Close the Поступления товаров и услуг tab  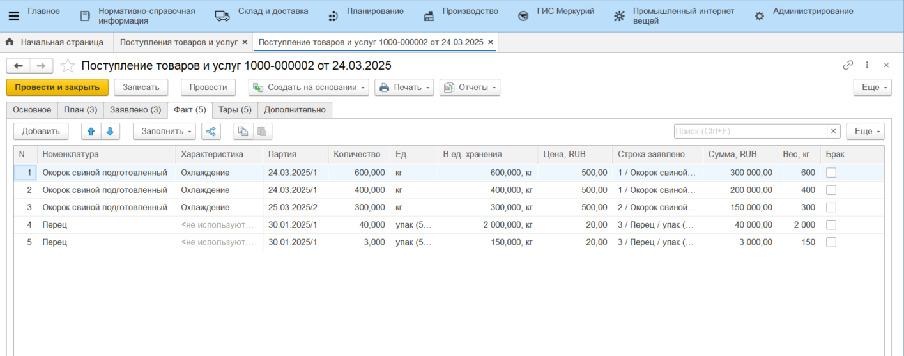point(245,42)
